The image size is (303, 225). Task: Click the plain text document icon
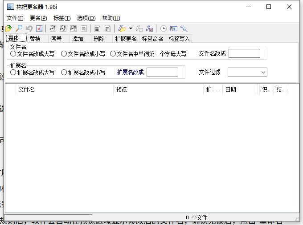click(x=97, y=29)
